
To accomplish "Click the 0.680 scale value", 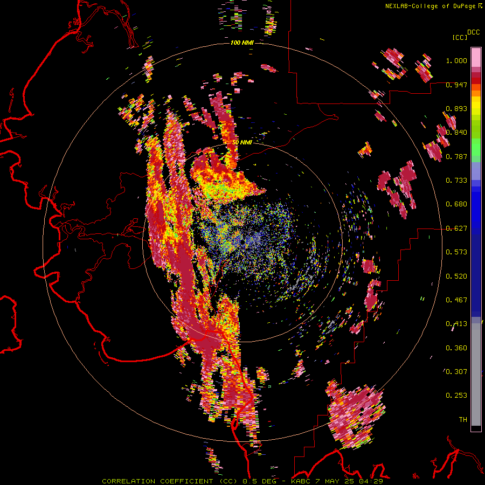I will click(x=456, y=204).
